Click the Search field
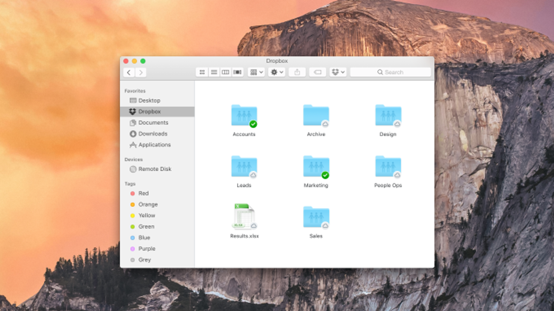The image size is (554, 311). [x=391, y=72]
